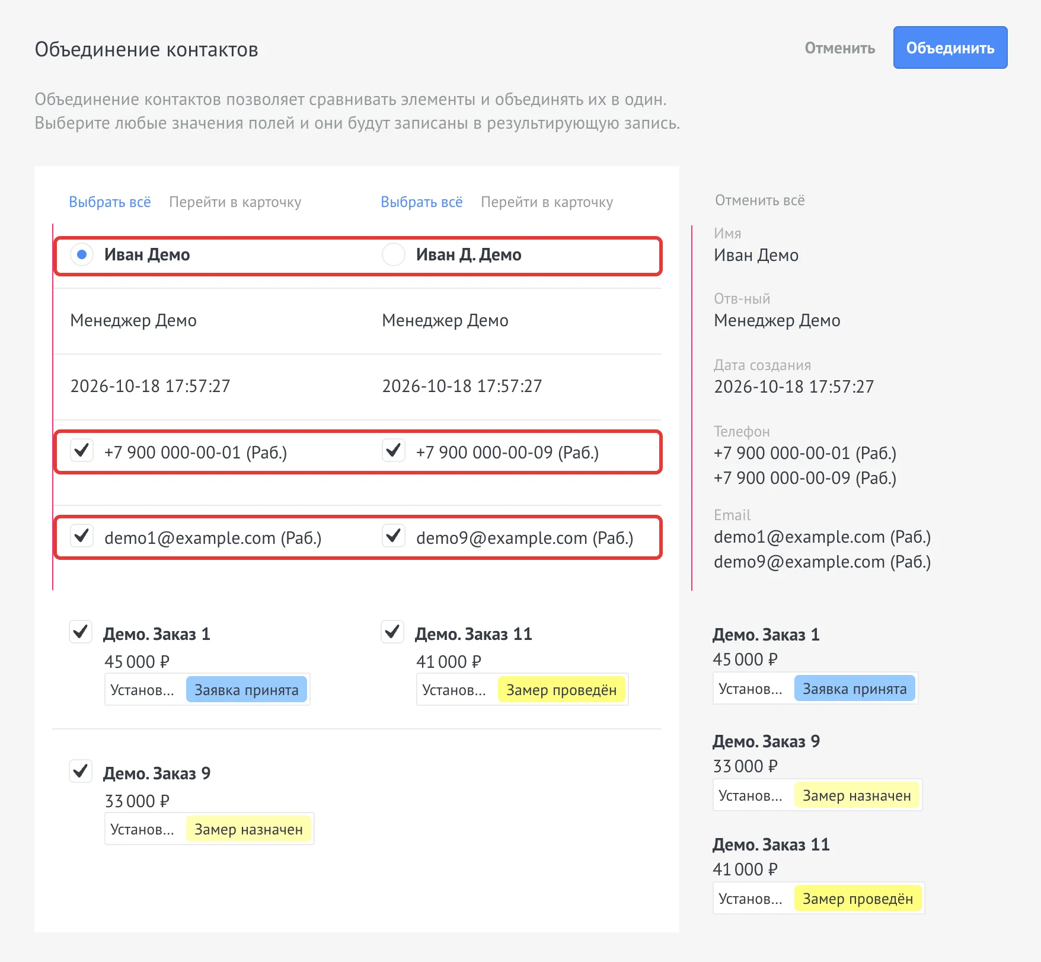Click first contact's 2026-10-18 17:57:27 date

point(150,386)
